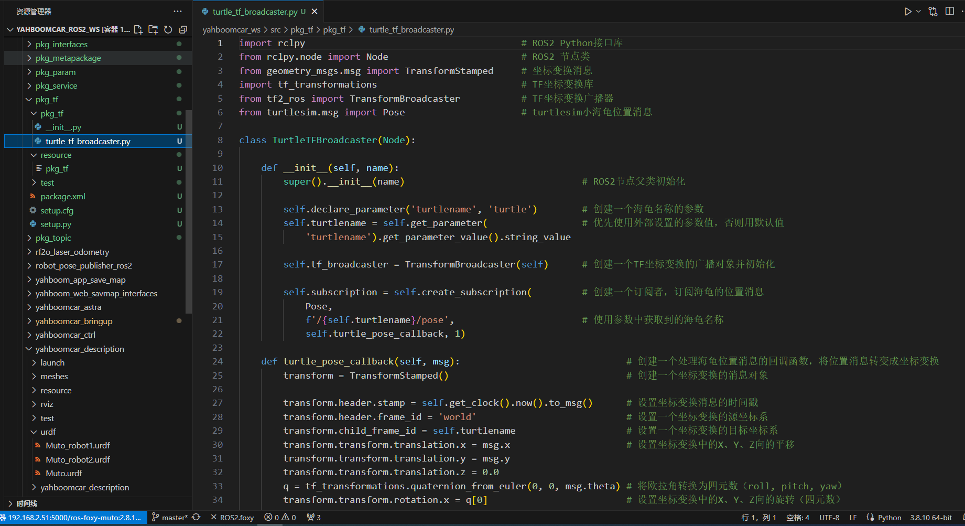Click the Python language mode in status bar
The height and width of the screenshot is (526, 965).
[x=890, y=518]
